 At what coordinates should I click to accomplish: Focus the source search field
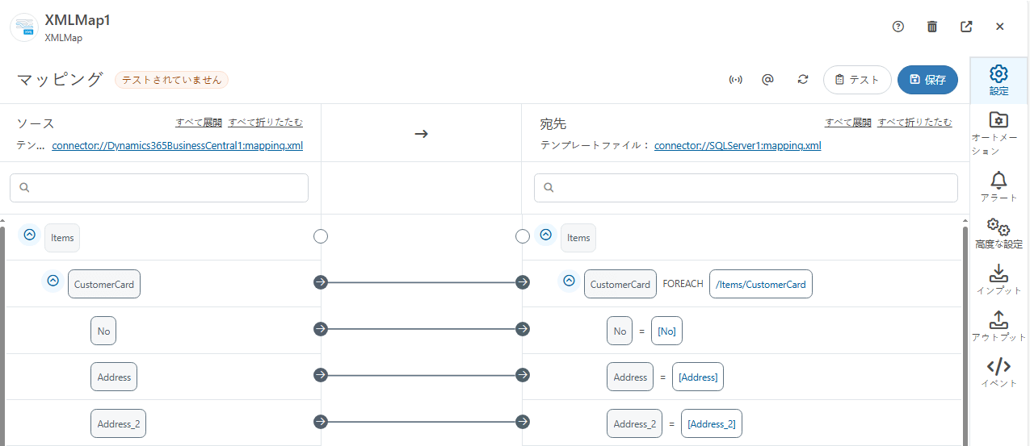(159, 188)
